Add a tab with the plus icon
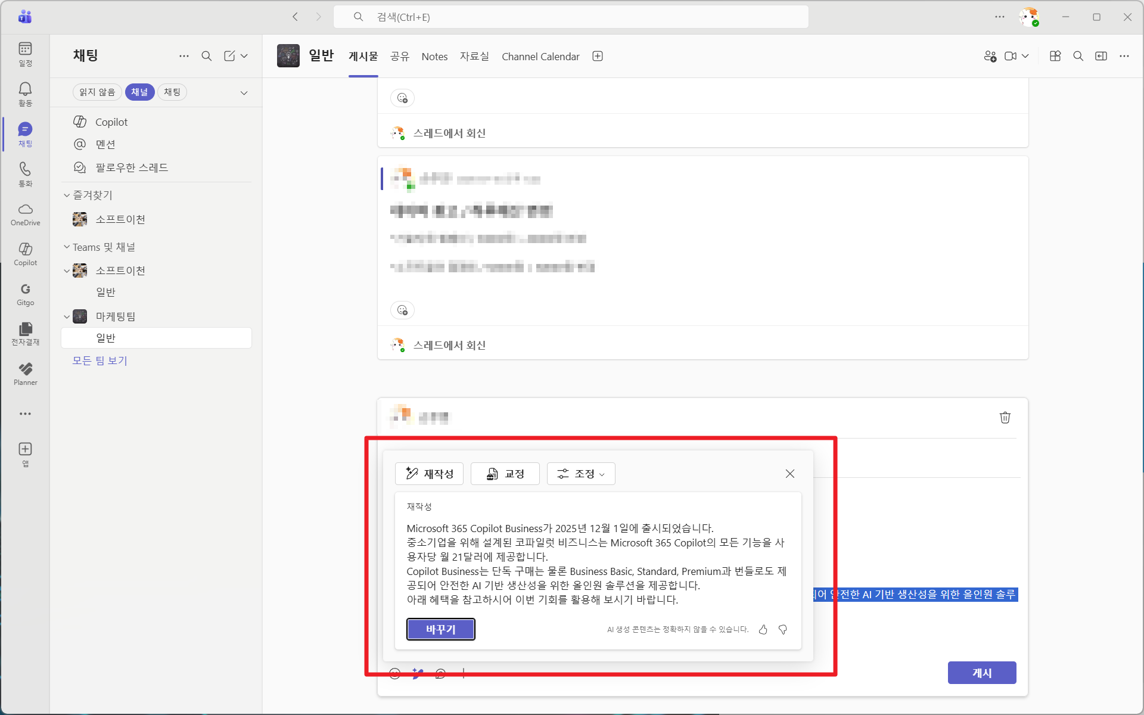1144x715 pixels. pyautogui.click(x=598, y=56)
